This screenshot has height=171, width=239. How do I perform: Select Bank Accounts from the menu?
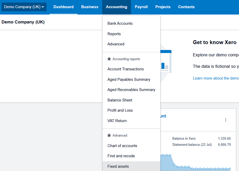coord(120,24)
